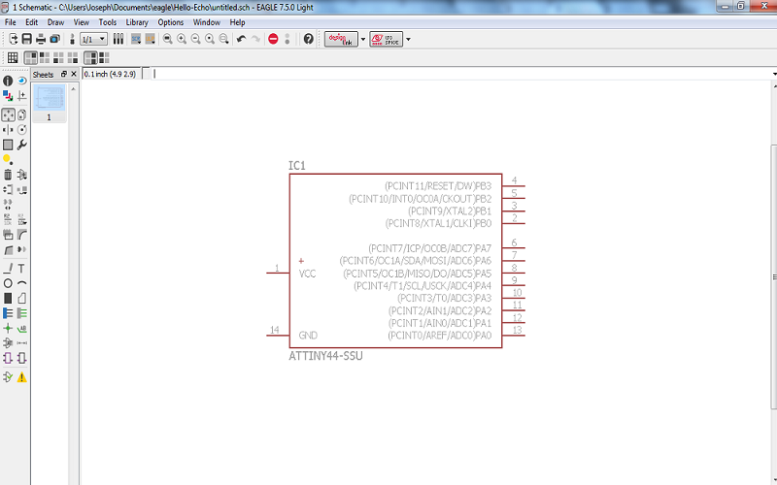Select the Rectangle tool

click(x=8, y=299)
